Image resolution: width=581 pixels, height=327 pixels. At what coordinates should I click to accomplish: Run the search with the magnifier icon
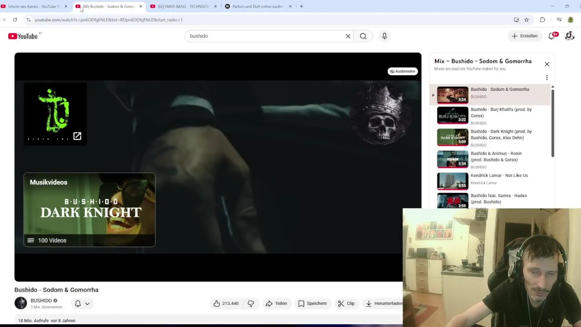[363, 36]
